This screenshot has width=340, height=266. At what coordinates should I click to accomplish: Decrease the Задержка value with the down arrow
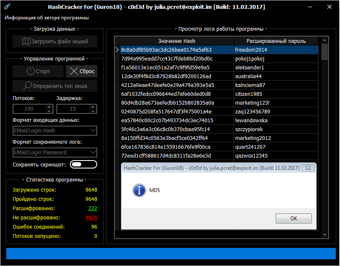click(x=93, y=111)
